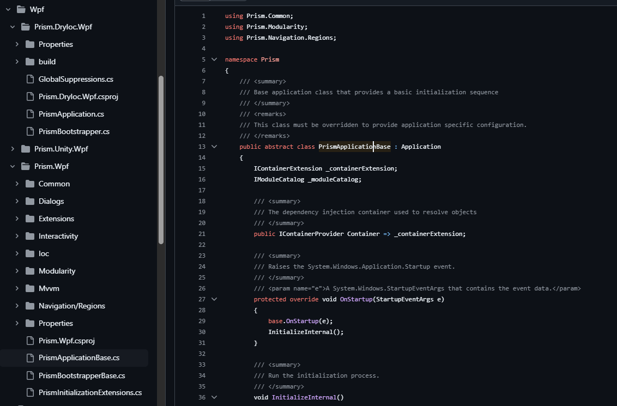Screen dimensions: 617x406
Task: Expand the Navigation/Regions folder chevron
Action: click(17, 306)
